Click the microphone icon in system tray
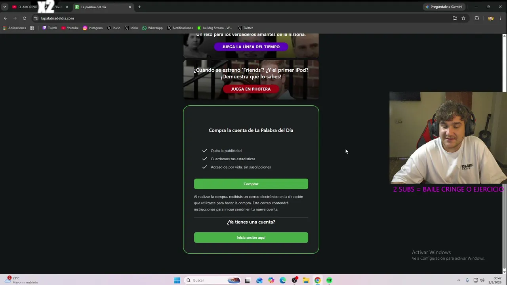507x285 pixels. [x=467, y=280]
